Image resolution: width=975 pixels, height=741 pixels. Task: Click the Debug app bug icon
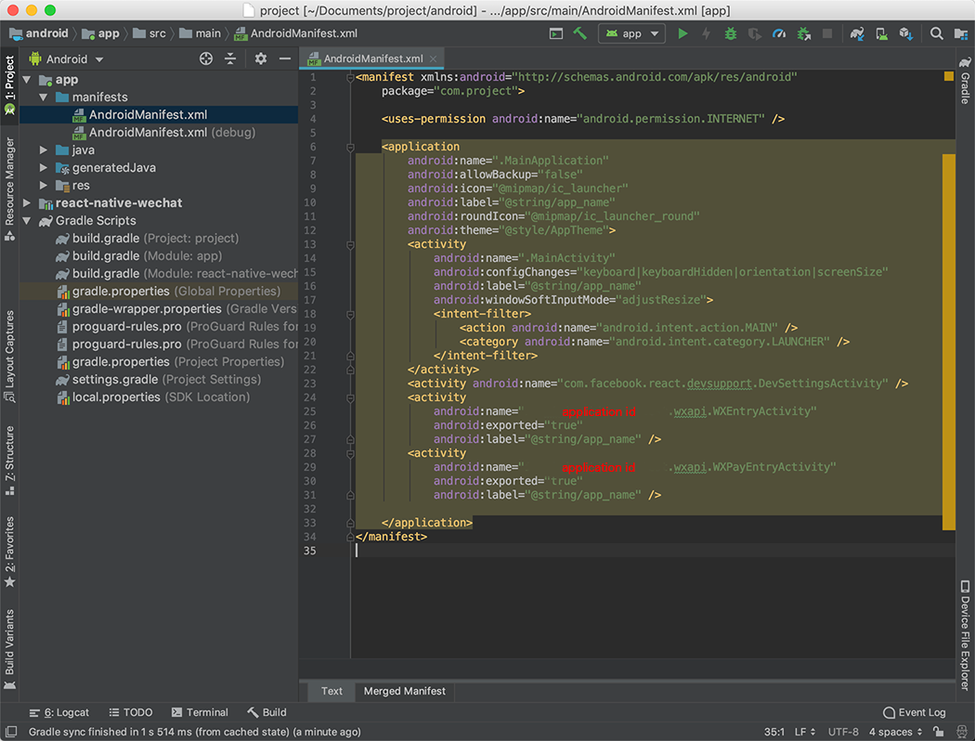[731, 33]
